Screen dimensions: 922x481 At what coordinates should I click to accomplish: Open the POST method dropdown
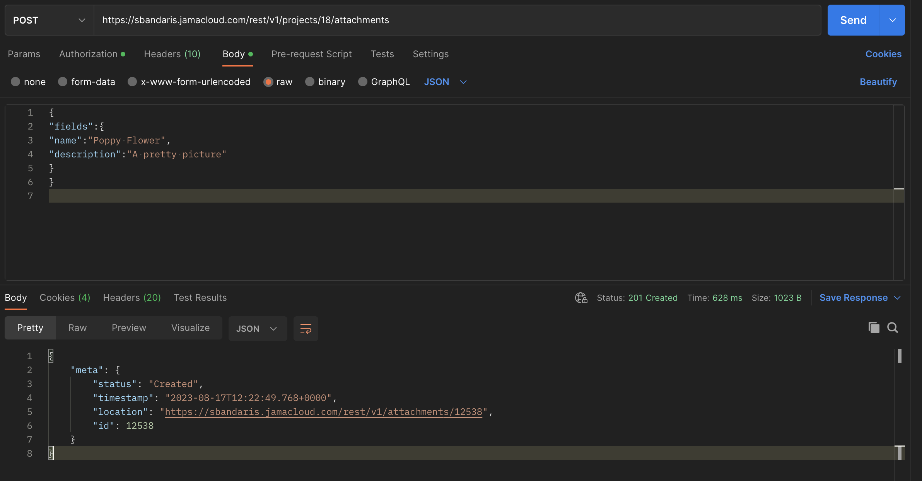pyautogui.click(x=49, y=20)
